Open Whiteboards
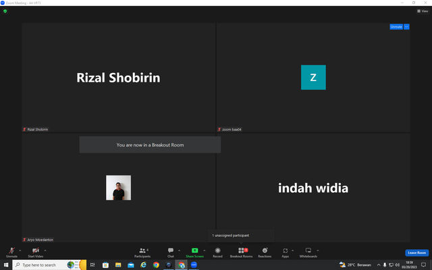The height and width of the screenshot is (270, 432). coord(308,252)
